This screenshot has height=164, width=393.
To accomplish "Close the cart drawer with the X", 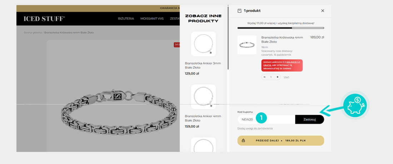I will click(x=323, y=11).
